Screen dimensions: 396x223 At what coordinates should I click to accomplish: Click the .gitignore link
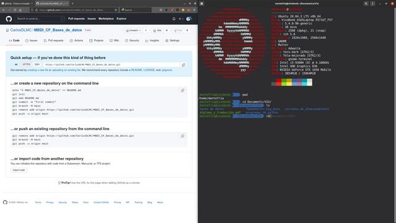click(166, 70)
